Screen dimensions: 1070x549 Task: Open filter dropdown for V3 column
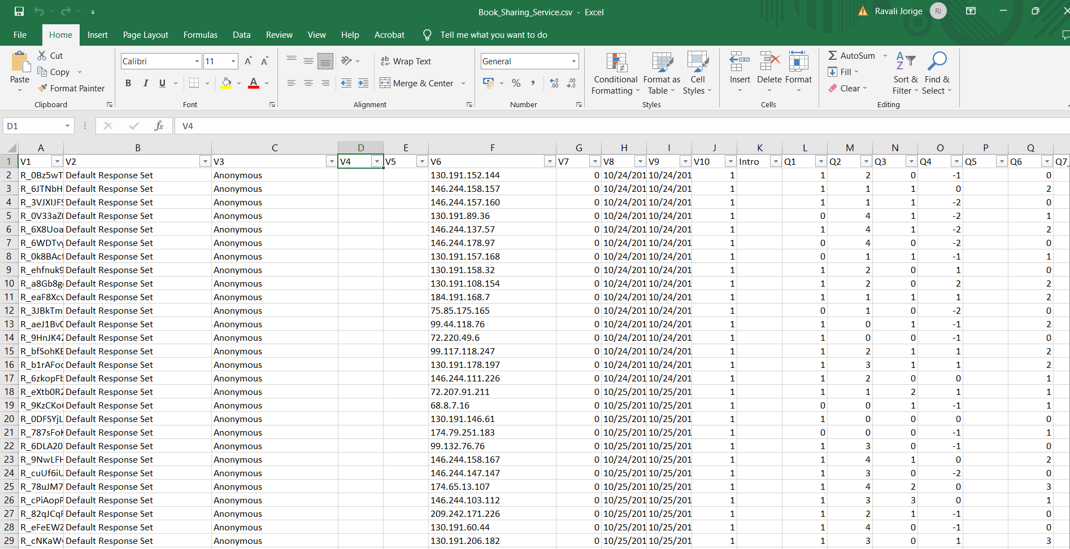point(332,161)
